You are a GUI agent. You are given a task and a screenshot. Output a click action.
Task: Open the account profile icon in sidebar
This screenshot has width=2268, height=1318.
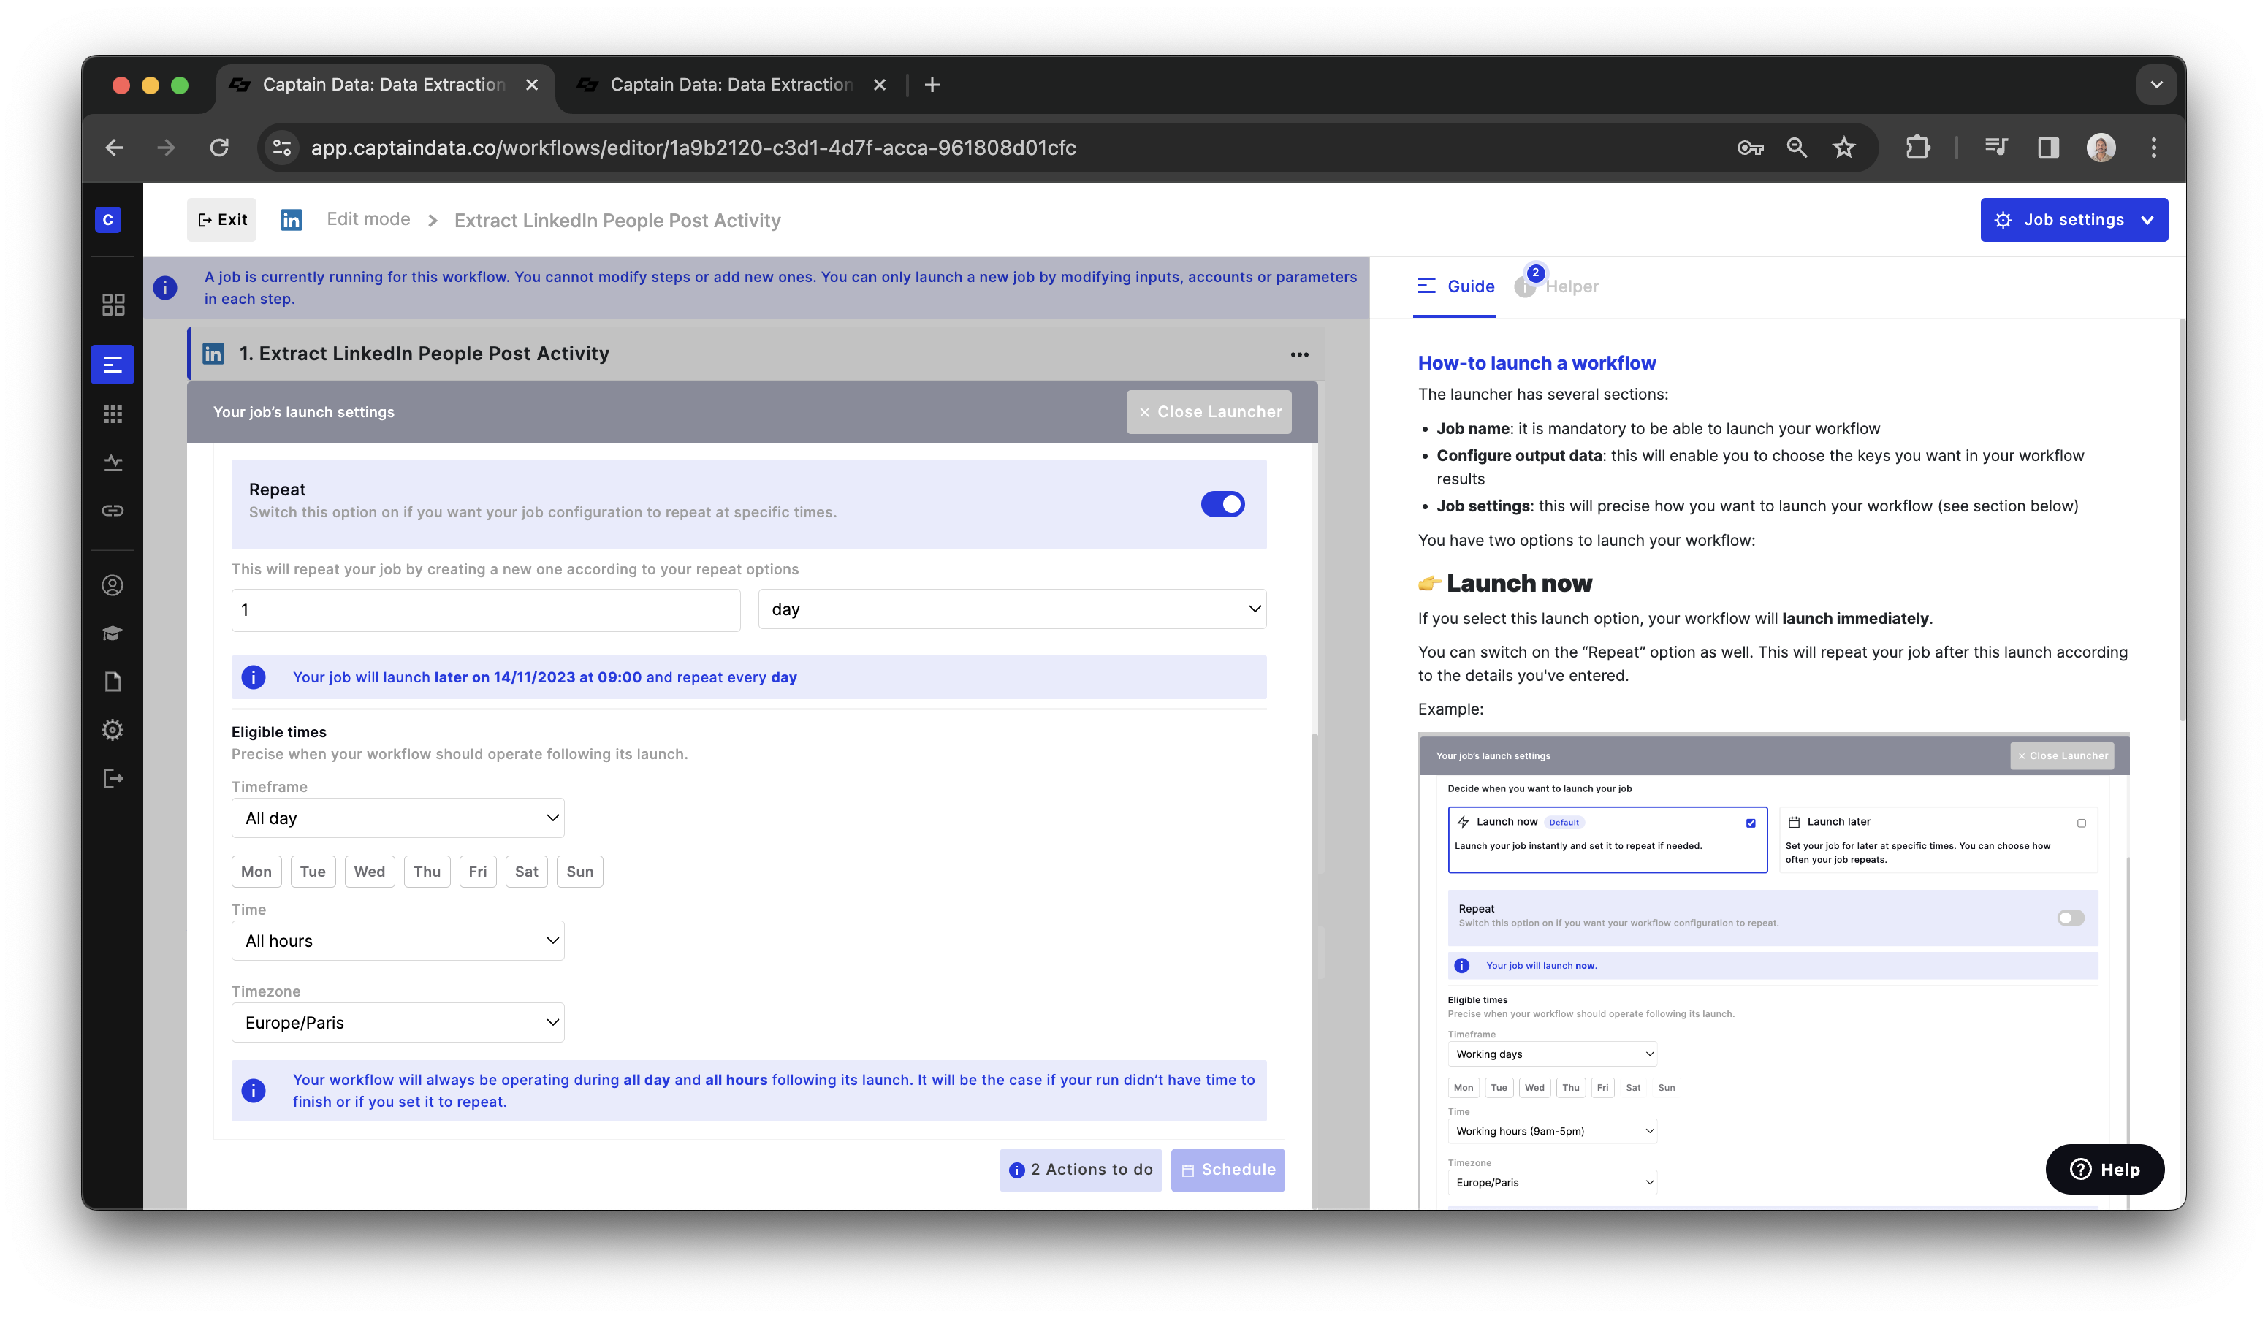(x=113, y=584)
